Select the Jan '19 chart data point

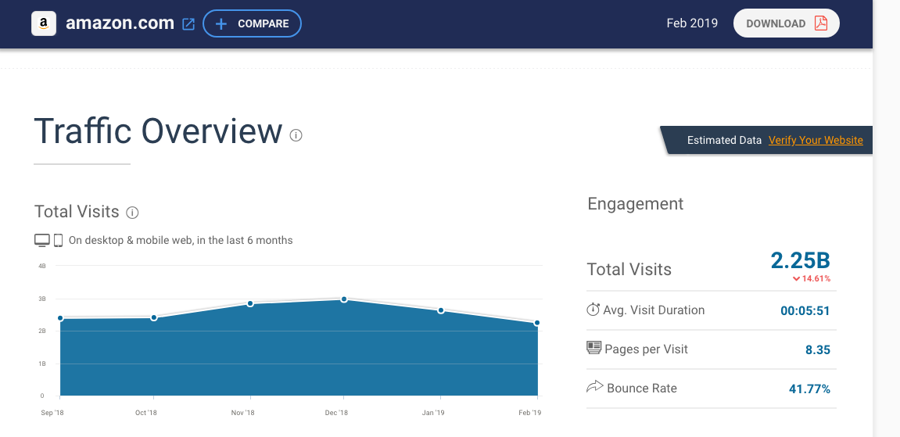click(441, 310)
